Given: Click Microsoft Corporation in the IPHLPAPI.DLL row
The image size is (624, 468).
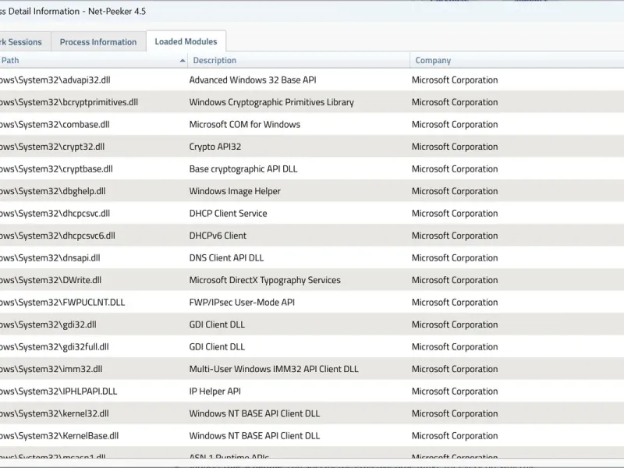Looking at the screenshot, I should pos(455,392).
